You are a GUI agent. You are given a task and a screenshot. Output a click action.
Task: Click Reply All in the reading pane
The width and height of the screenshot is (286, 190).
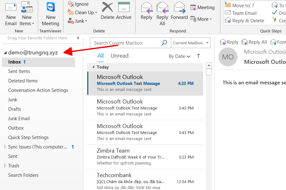[x=254, y=42]
